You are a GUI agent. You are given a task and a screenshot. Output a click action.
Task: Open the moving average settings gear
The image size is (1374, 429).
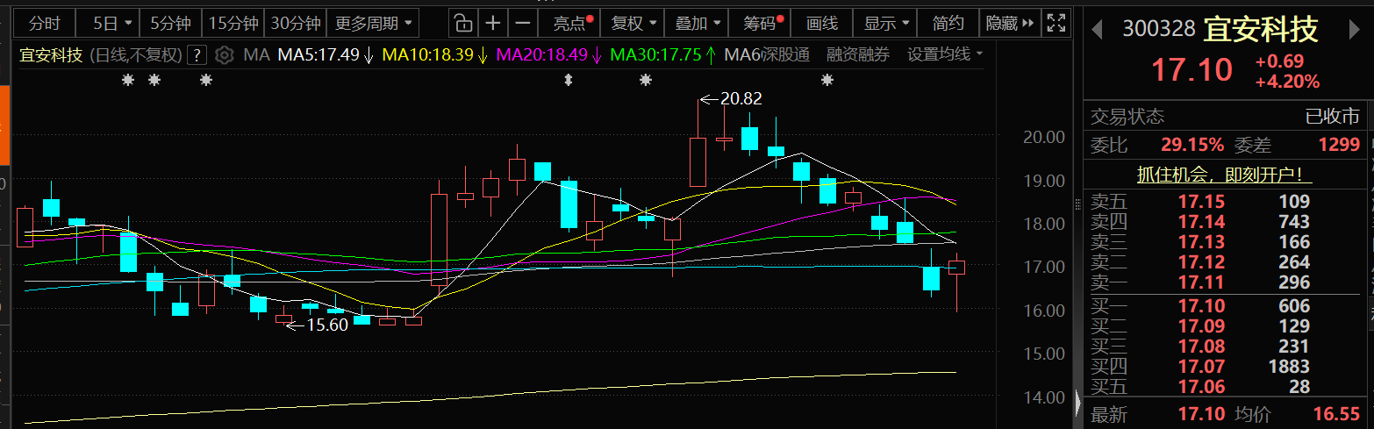pos(224,55)
